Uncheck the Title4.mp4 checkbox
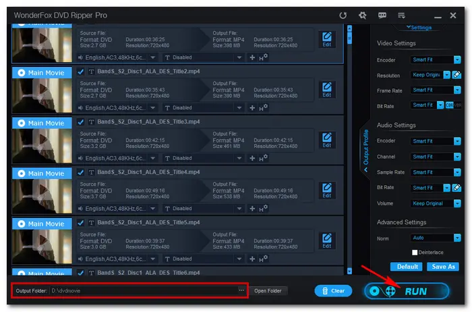472x312 pixels. pos(80,172)
